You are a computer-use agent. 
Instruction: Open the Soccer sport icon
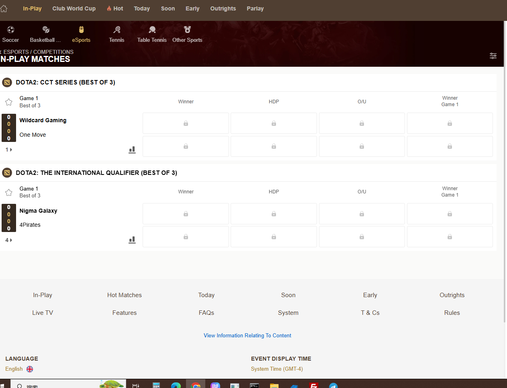10,30
